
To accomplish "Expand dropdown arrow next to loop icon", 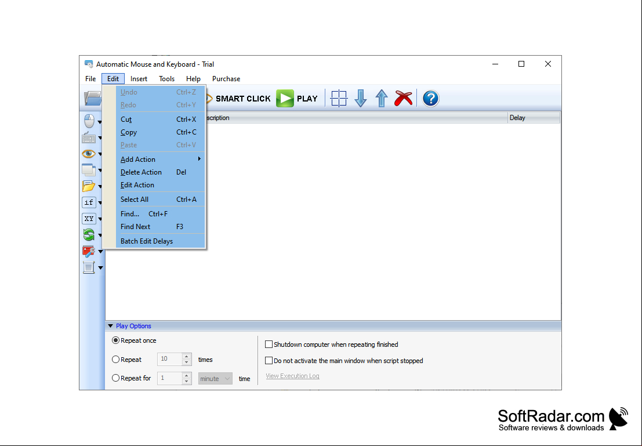I will pyautogui.click(x=100, y=235).
